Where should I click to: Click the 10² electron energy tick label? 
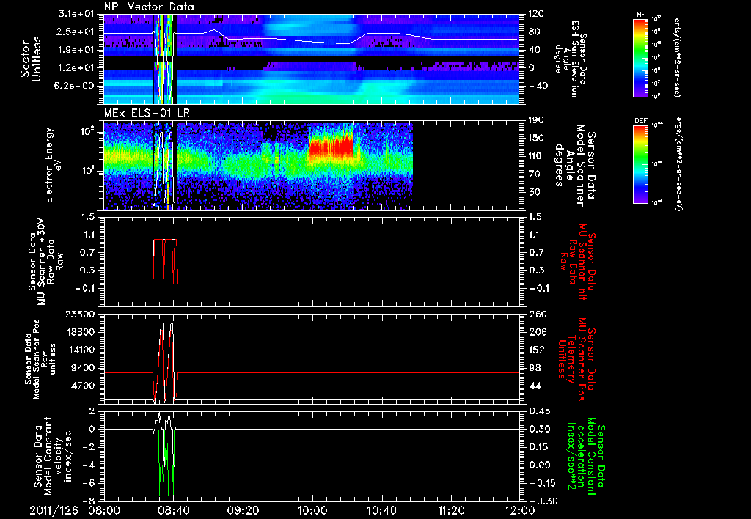(x=89, y=131)
